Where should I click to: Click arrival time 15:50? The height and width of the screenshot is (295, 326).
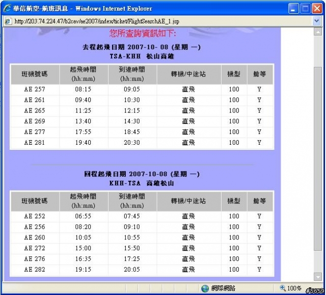click(x=132, y=248)
